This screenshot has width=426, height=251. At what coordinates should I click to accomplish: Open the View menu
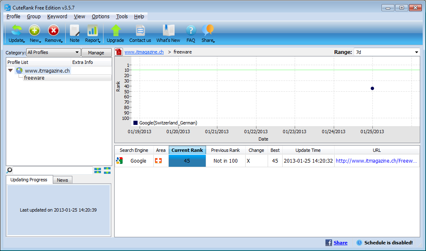[x=79, y=17]
